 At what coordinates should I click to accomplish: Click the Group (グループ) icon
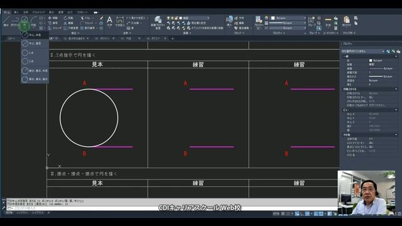(312, 21)
